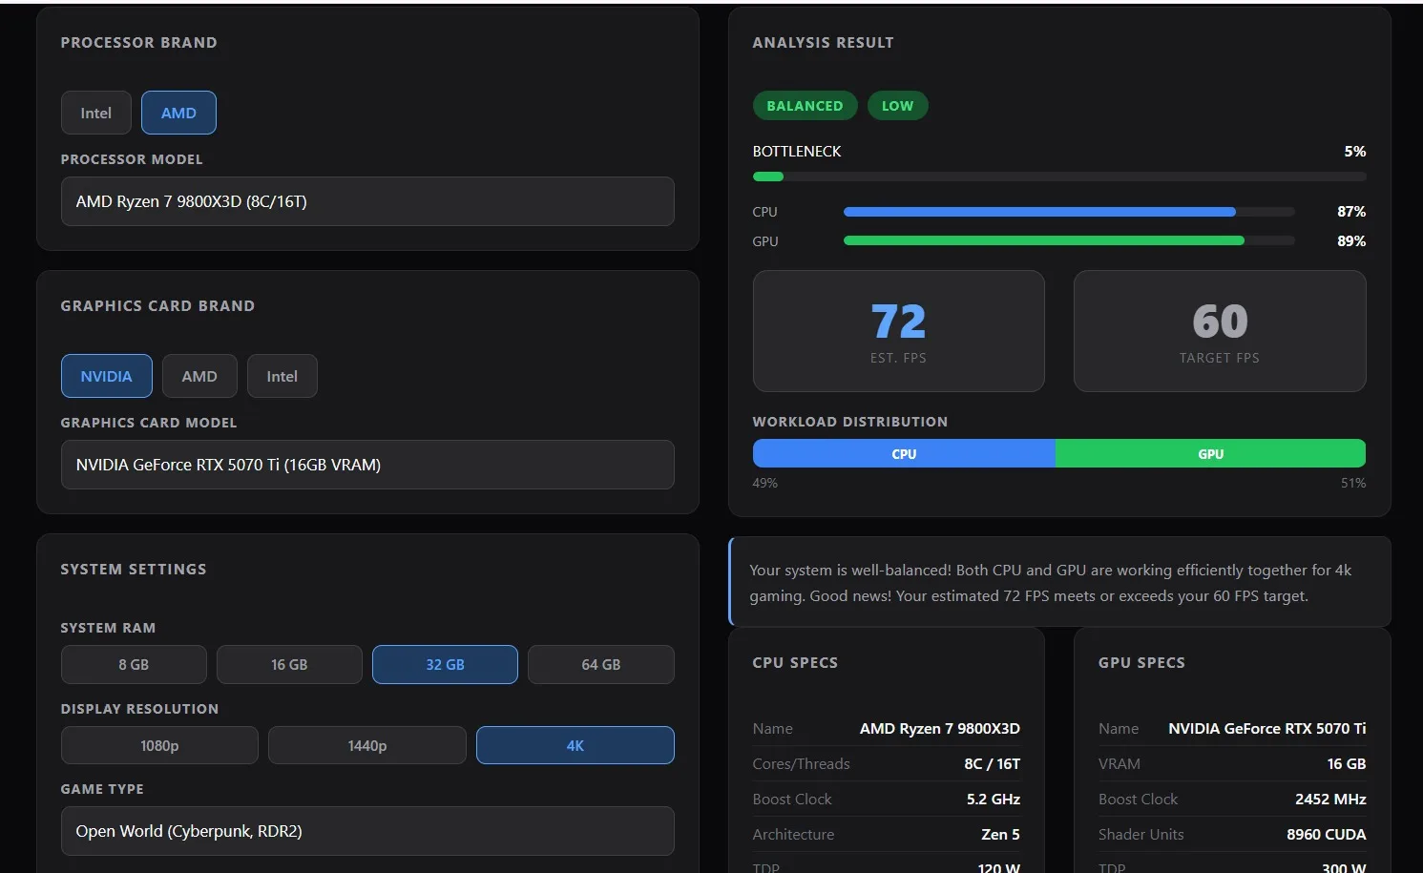The width and height of the screenshot is (1423, 873).
Task: Click the BALANCED status badge
Action: click(806, 106)
